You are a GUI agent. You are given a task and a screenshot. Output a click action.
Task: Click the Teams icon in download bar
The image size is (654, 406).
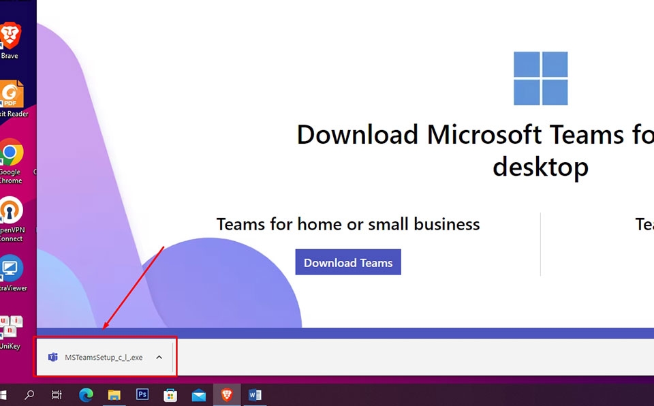click(x=53, y=357)
